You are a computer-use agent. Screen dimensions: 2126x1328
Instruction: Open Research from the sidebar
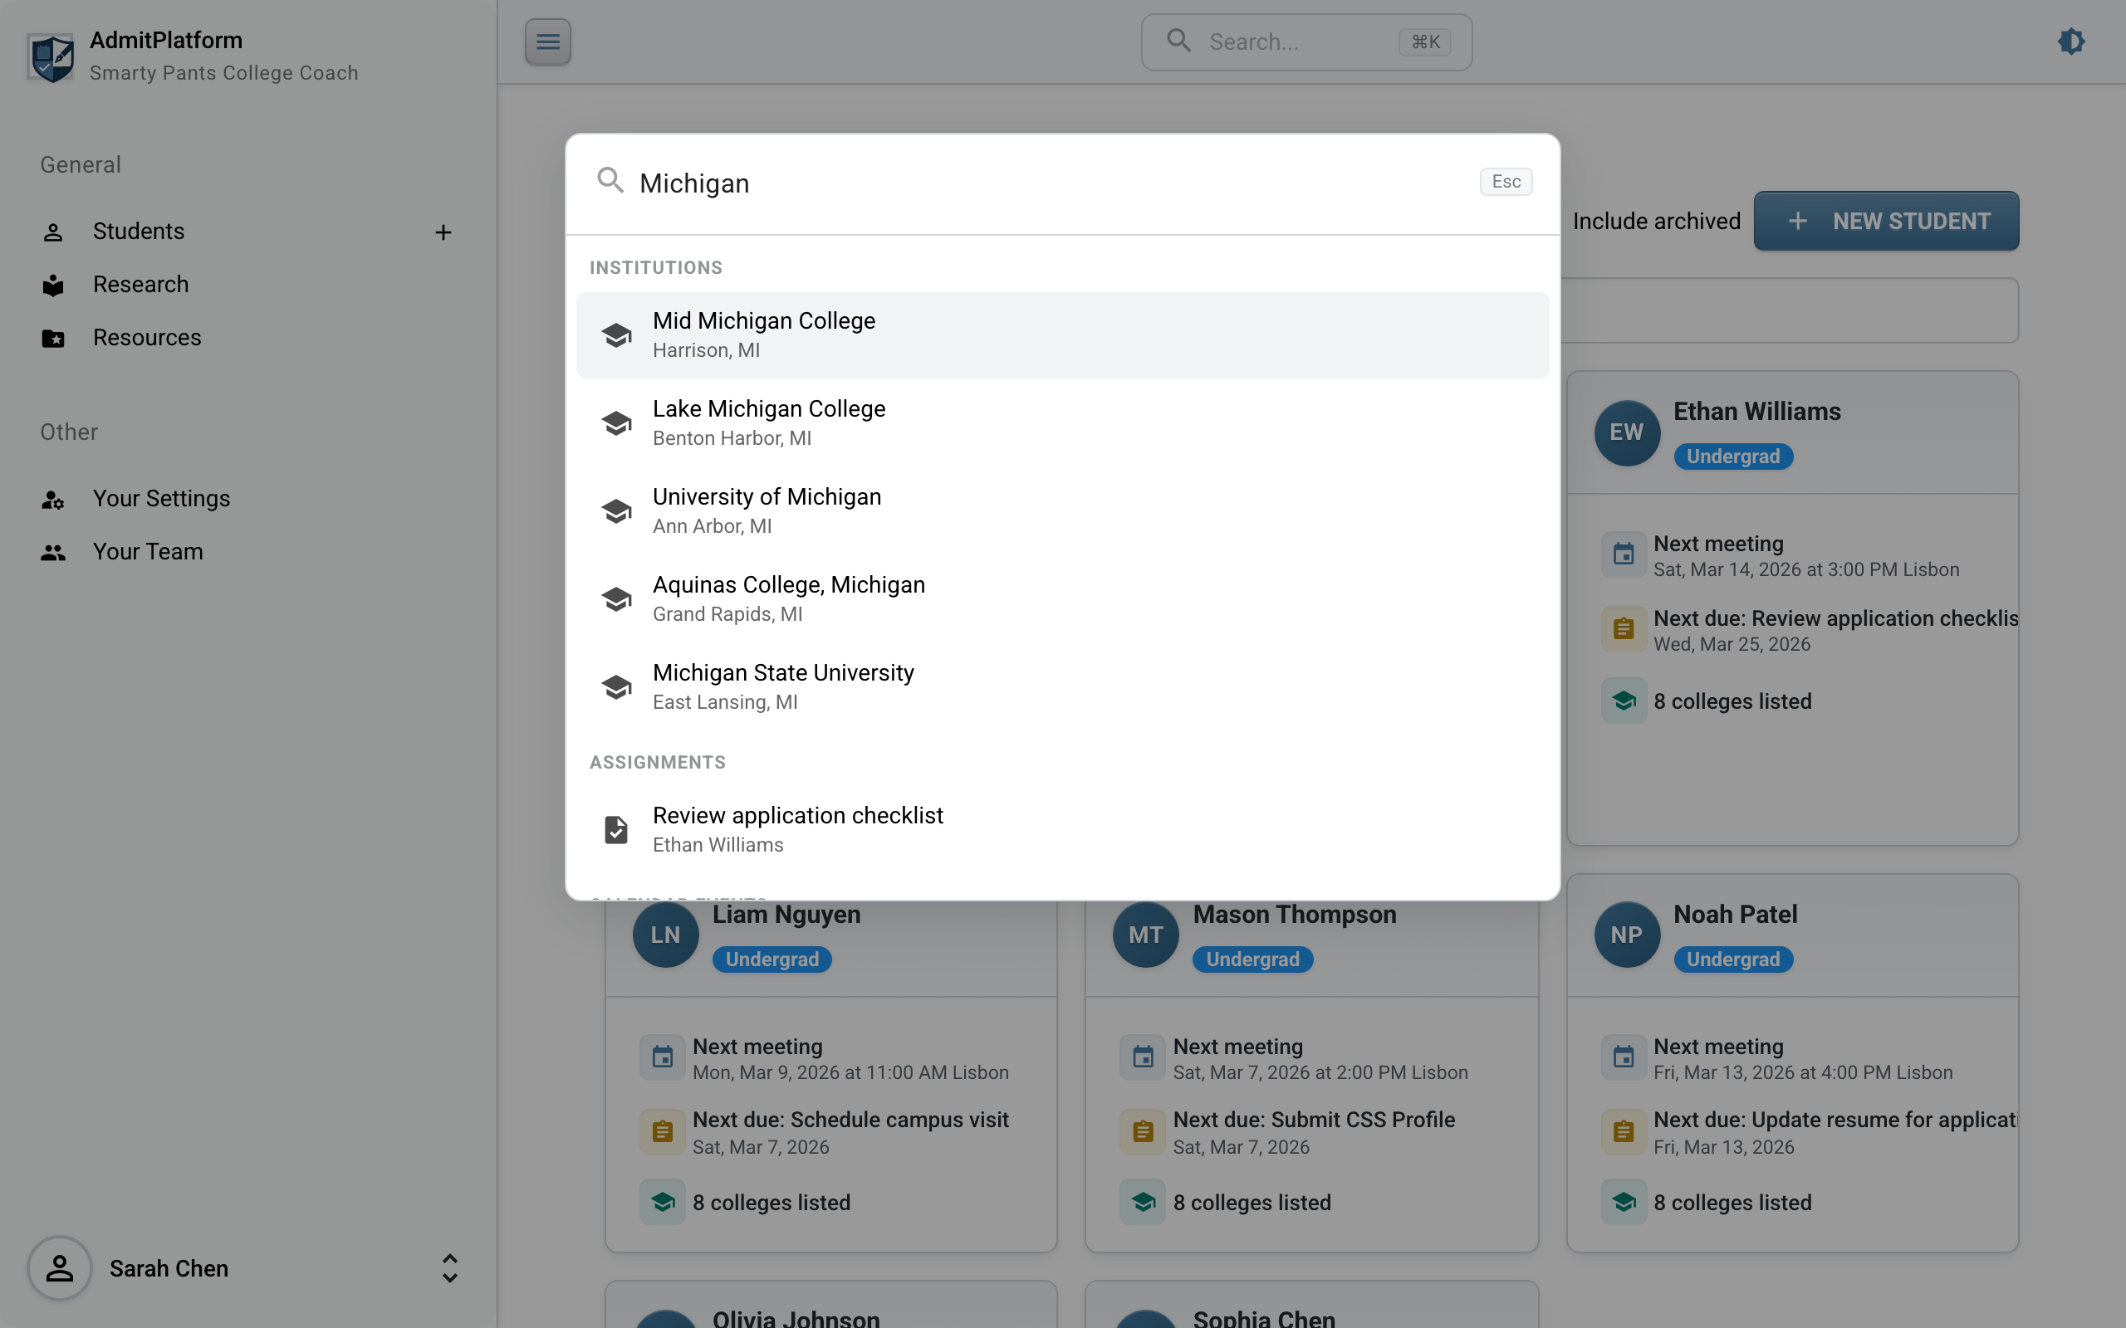pyautogui.click(x=140, y=285)
